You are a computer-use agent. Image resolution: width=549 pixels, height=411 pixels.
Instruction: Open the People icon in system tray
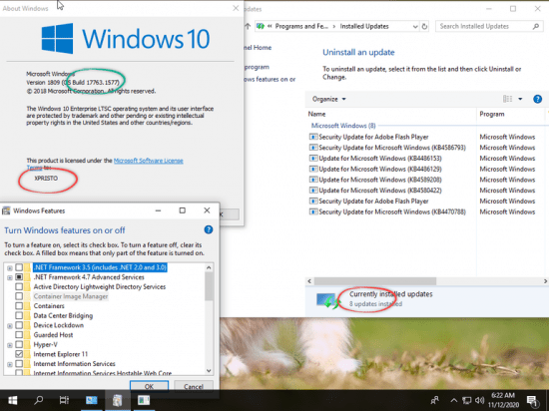pos(435,400)
